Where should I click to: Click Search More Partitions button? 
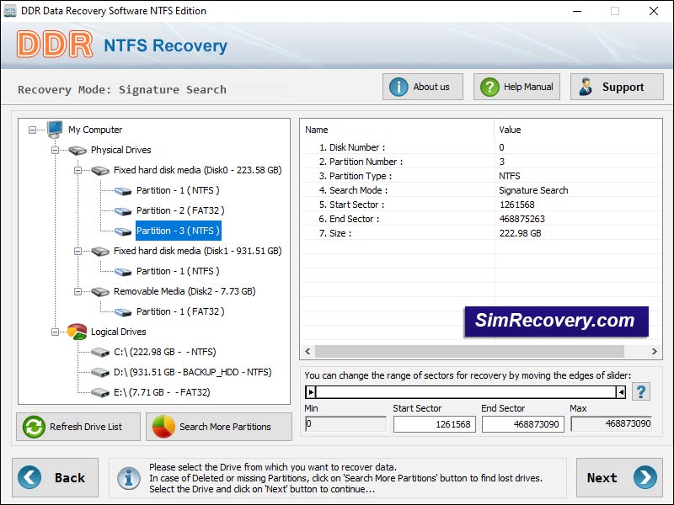tap(219, 427)
